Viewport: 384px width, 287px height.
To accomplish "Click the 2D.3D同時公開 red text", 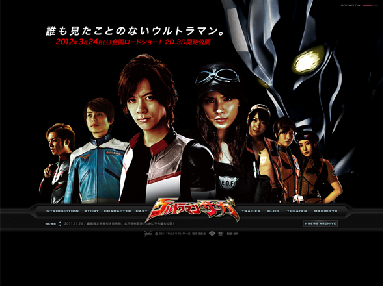I will tap(187, 42).
